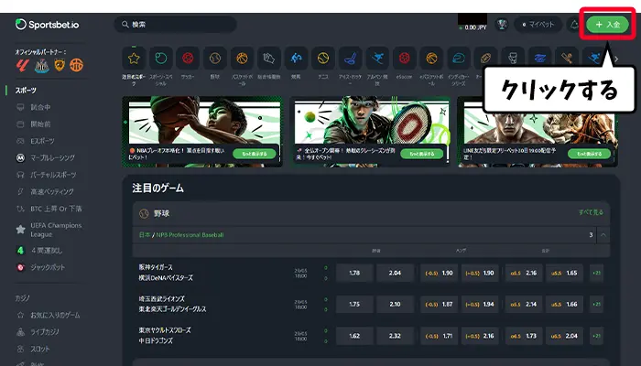The width and height of the screenshot is (641, 366).
Task: Select the 総合格闘技 MMA category icon
Action: coord(269,59)
